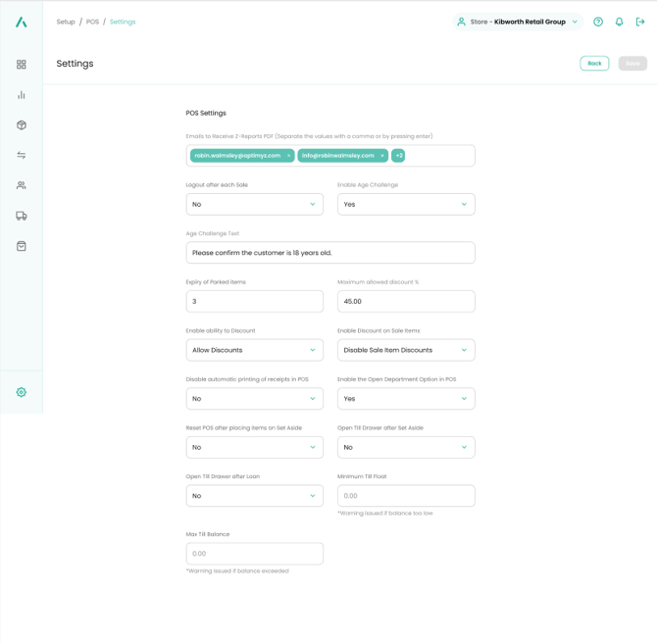Open the dashboard grid icon in sidebar
Image resolution: width=657 pixels, height=642 pixels.
[x=22, y=65]
